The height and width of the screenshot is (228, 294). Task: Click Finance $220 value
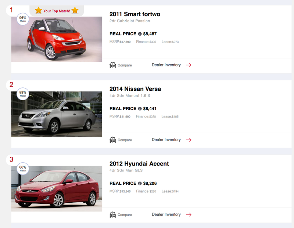[153, 116]
